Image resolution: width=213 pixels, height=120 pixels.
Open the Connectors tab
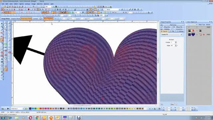178,29
